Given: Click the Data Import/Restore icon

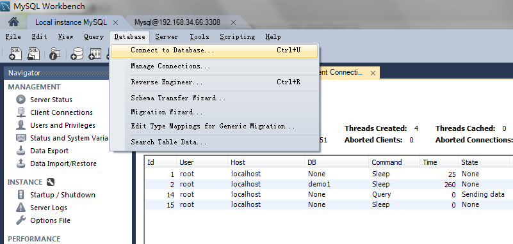Looking at the screenshot, I should click(x=20, y=163).
